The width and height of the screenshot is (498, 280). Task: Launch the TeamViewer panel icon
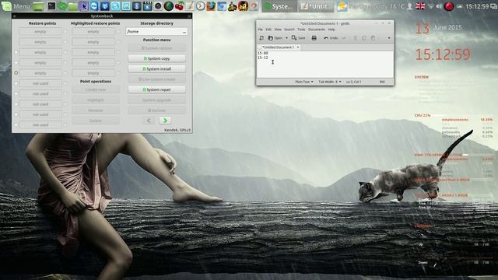click(94, 6)
